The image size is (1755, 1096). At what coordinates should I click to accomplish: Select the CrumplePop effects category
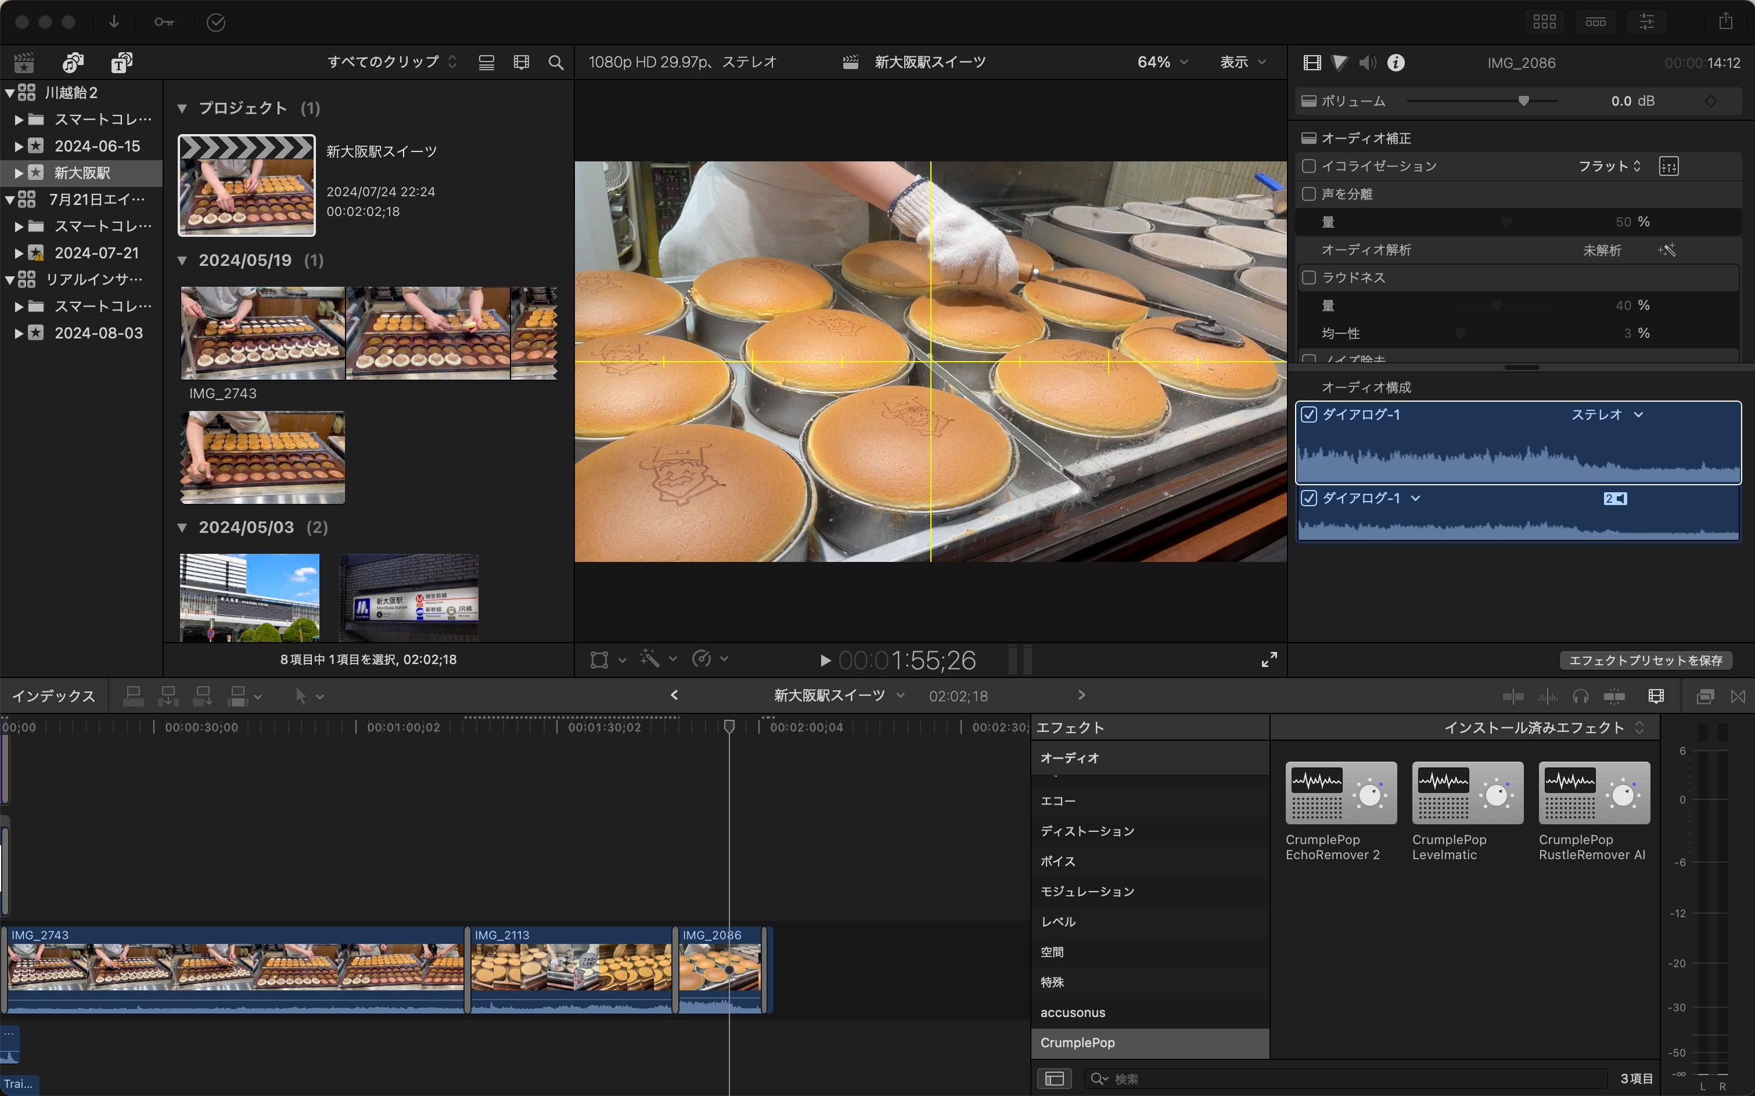coord(1077,1043)
